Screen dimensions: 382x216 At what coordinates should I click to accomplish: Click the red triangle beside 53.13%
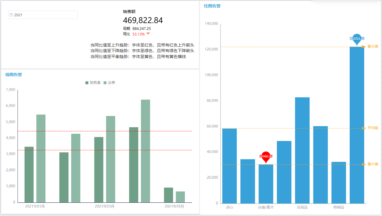pos(148,34)
